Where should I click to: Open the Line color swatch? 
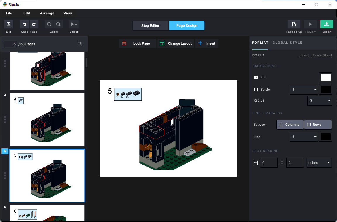325,137
